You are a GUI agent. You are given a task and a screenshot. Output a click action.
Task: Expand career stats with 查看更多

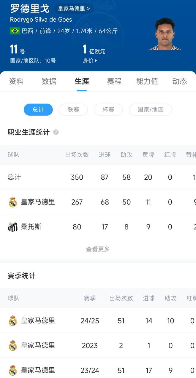pyautogui.click(x=98, y=249)
